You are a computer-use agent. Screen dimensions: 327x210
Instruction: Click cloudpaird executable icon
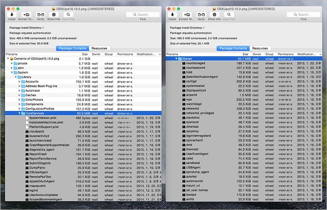(27, 132)
